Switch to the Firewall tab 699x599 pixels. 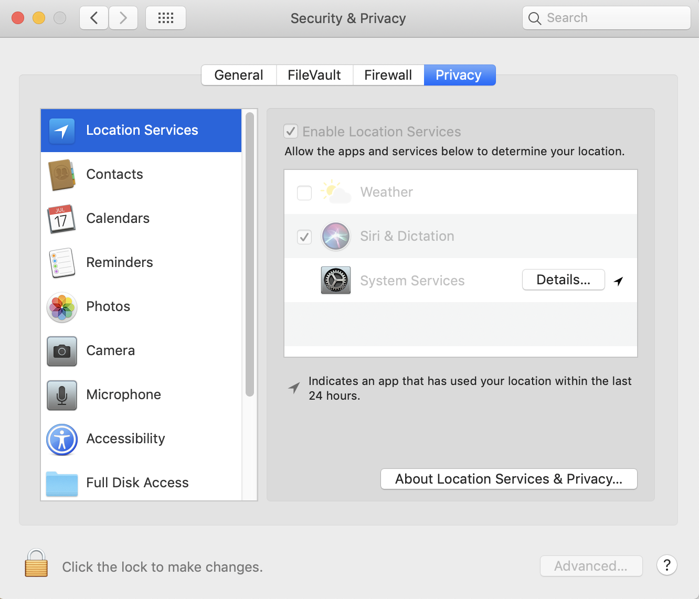388,75
